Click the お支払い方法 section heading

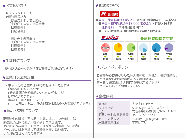point(16,6)
